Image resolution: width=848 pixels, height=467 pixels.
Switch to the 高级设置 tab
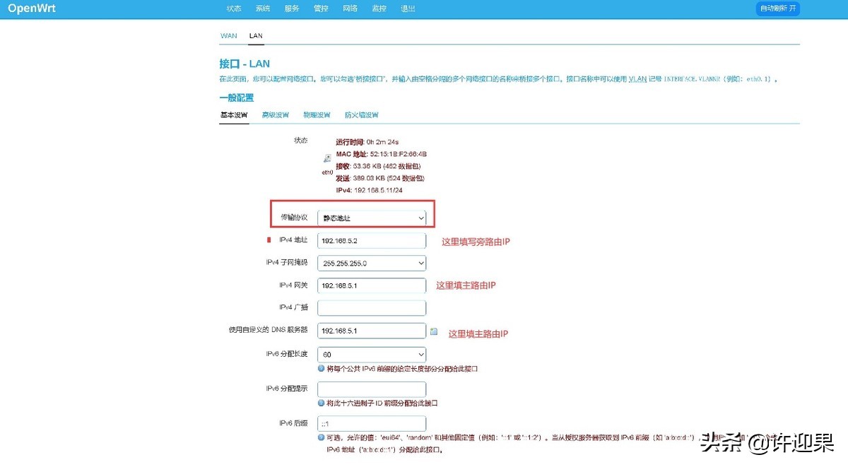click(x=275, y=114)
